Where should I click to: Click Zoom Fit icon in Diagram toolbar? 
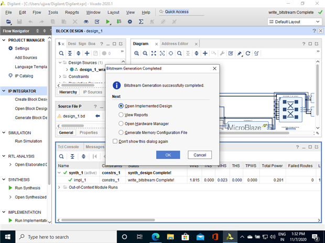click(154, 53)
